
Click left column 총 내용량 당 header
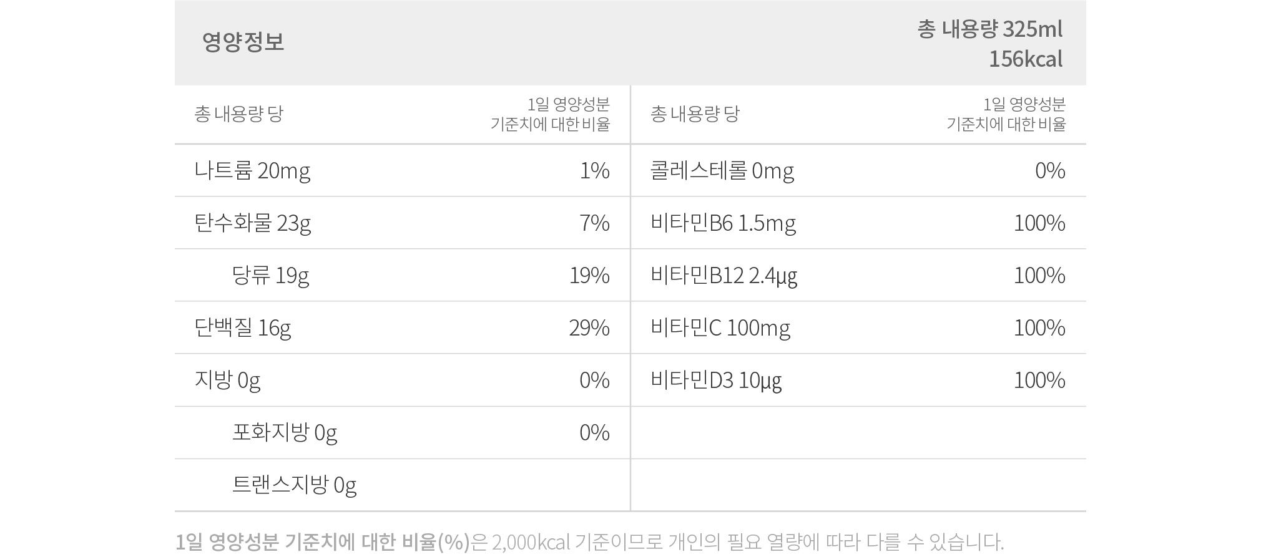click(x=239, y=114)
